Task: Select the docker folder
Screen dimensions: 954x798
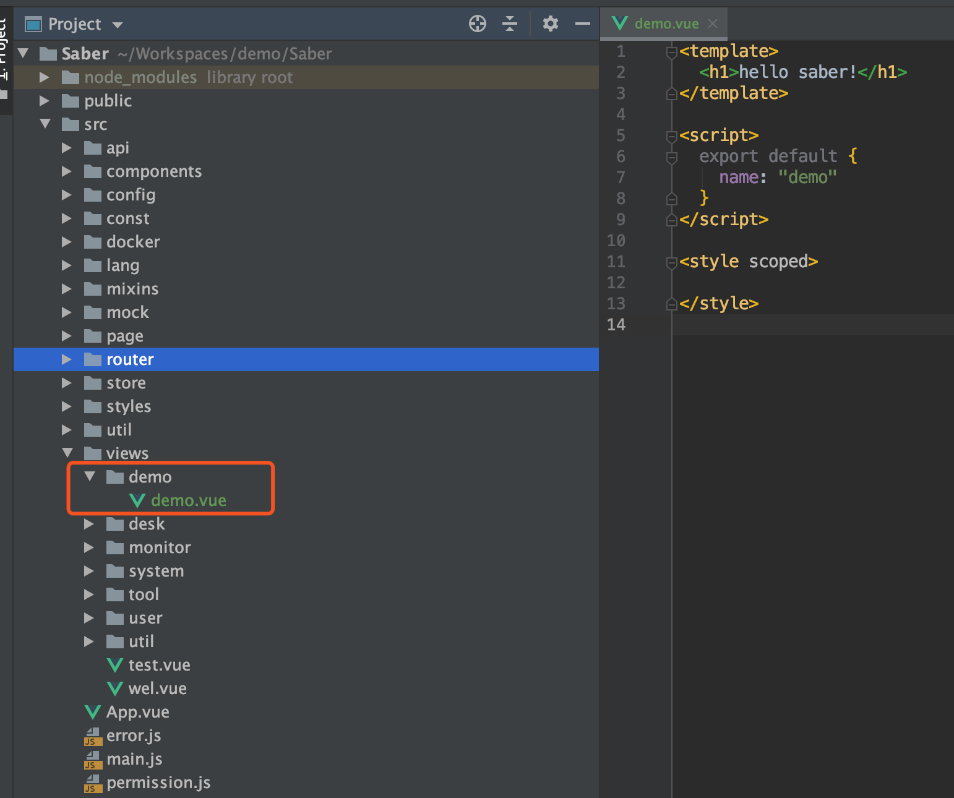Action: pyautogui.click(x=306, y=242)
